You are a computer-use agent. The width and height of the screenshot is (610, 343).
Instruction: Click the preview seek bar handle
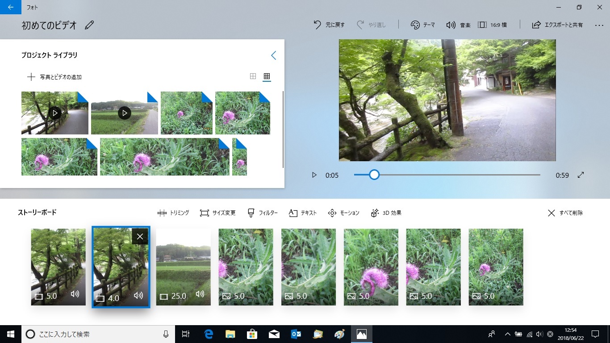pyautogui.click(x=374, y=175)
